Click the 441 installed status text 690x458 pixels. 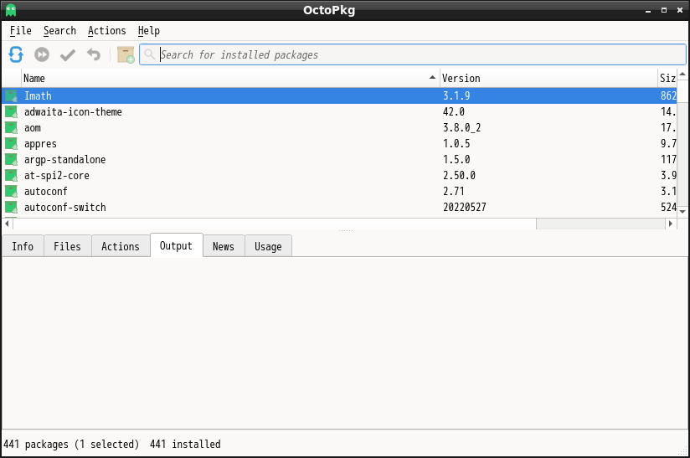(185, 444)
